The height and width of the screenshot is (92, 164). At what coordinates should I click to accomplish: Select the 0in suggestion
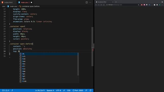click(49, 69)
